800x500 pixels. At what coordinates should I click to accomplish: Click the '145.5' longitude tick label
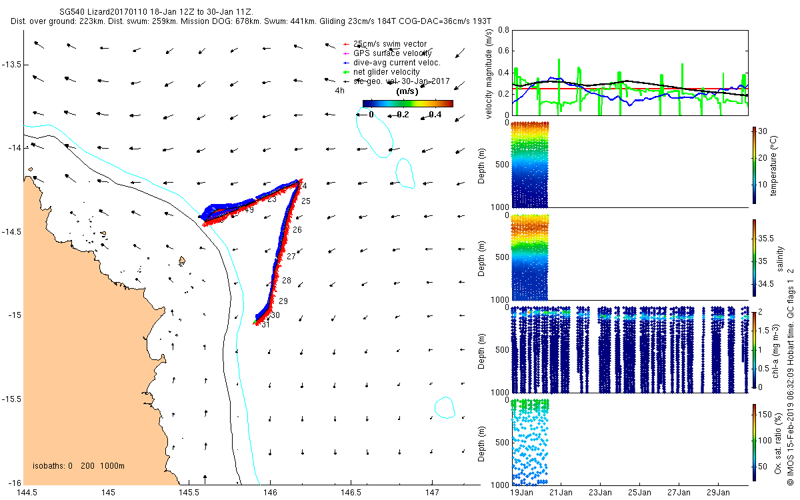(189, 492)
